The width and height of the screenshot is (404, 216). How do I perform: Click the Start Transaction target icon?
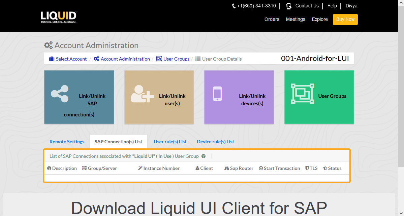(x=261, y=169)
